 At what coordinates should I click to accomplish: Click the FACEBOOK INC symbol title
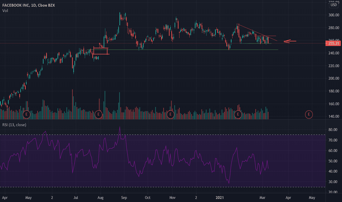tap(29, 5)
